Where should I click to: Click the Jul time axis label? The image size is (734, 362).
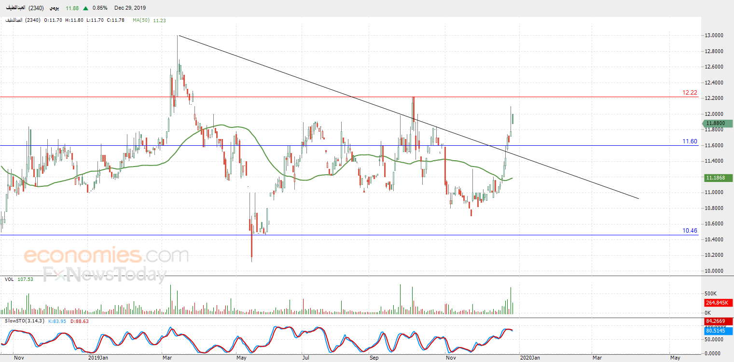[306, 358]
